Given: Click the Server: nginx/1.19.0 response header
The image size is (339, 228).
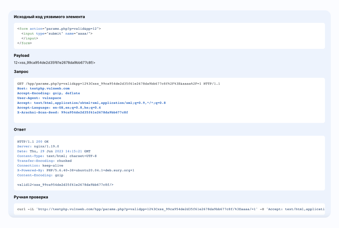Looking at the screenshot, I should [x=38, y=146].
